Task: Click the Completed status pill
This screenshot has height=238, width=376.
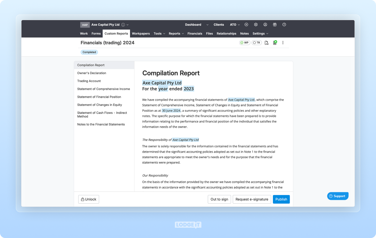Action: coord(89,52)
